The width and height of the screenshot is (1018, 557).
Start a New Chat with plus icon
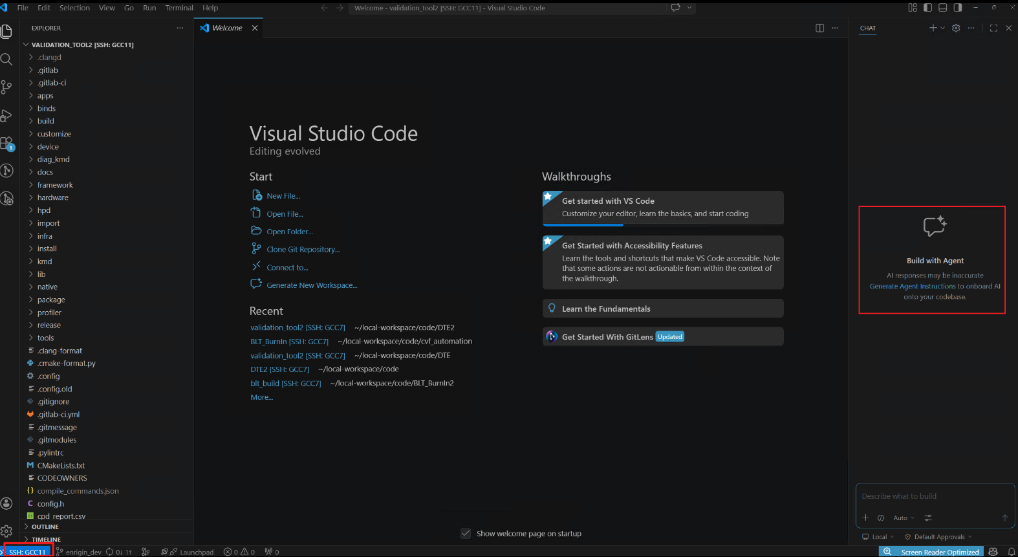tap(933, 28)
